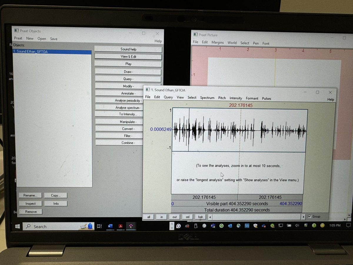353x265 pixels.
Task: Expand the Manipulate submenu button
Action: tap(119, 122)
